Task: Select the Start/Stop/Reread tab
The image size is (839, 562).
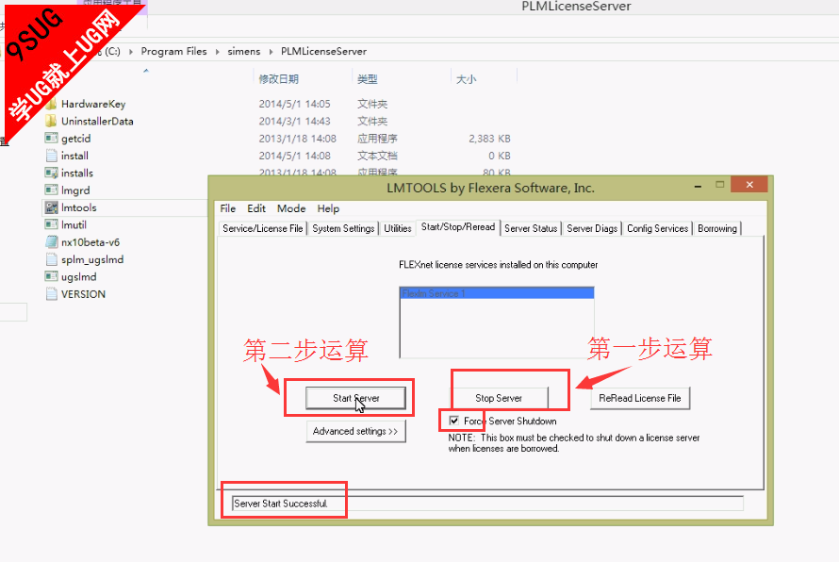Action: (x=458, y=227)
